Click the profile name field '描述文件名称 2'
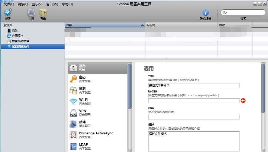Screen dimensions: 268x152 pos(194,85)
